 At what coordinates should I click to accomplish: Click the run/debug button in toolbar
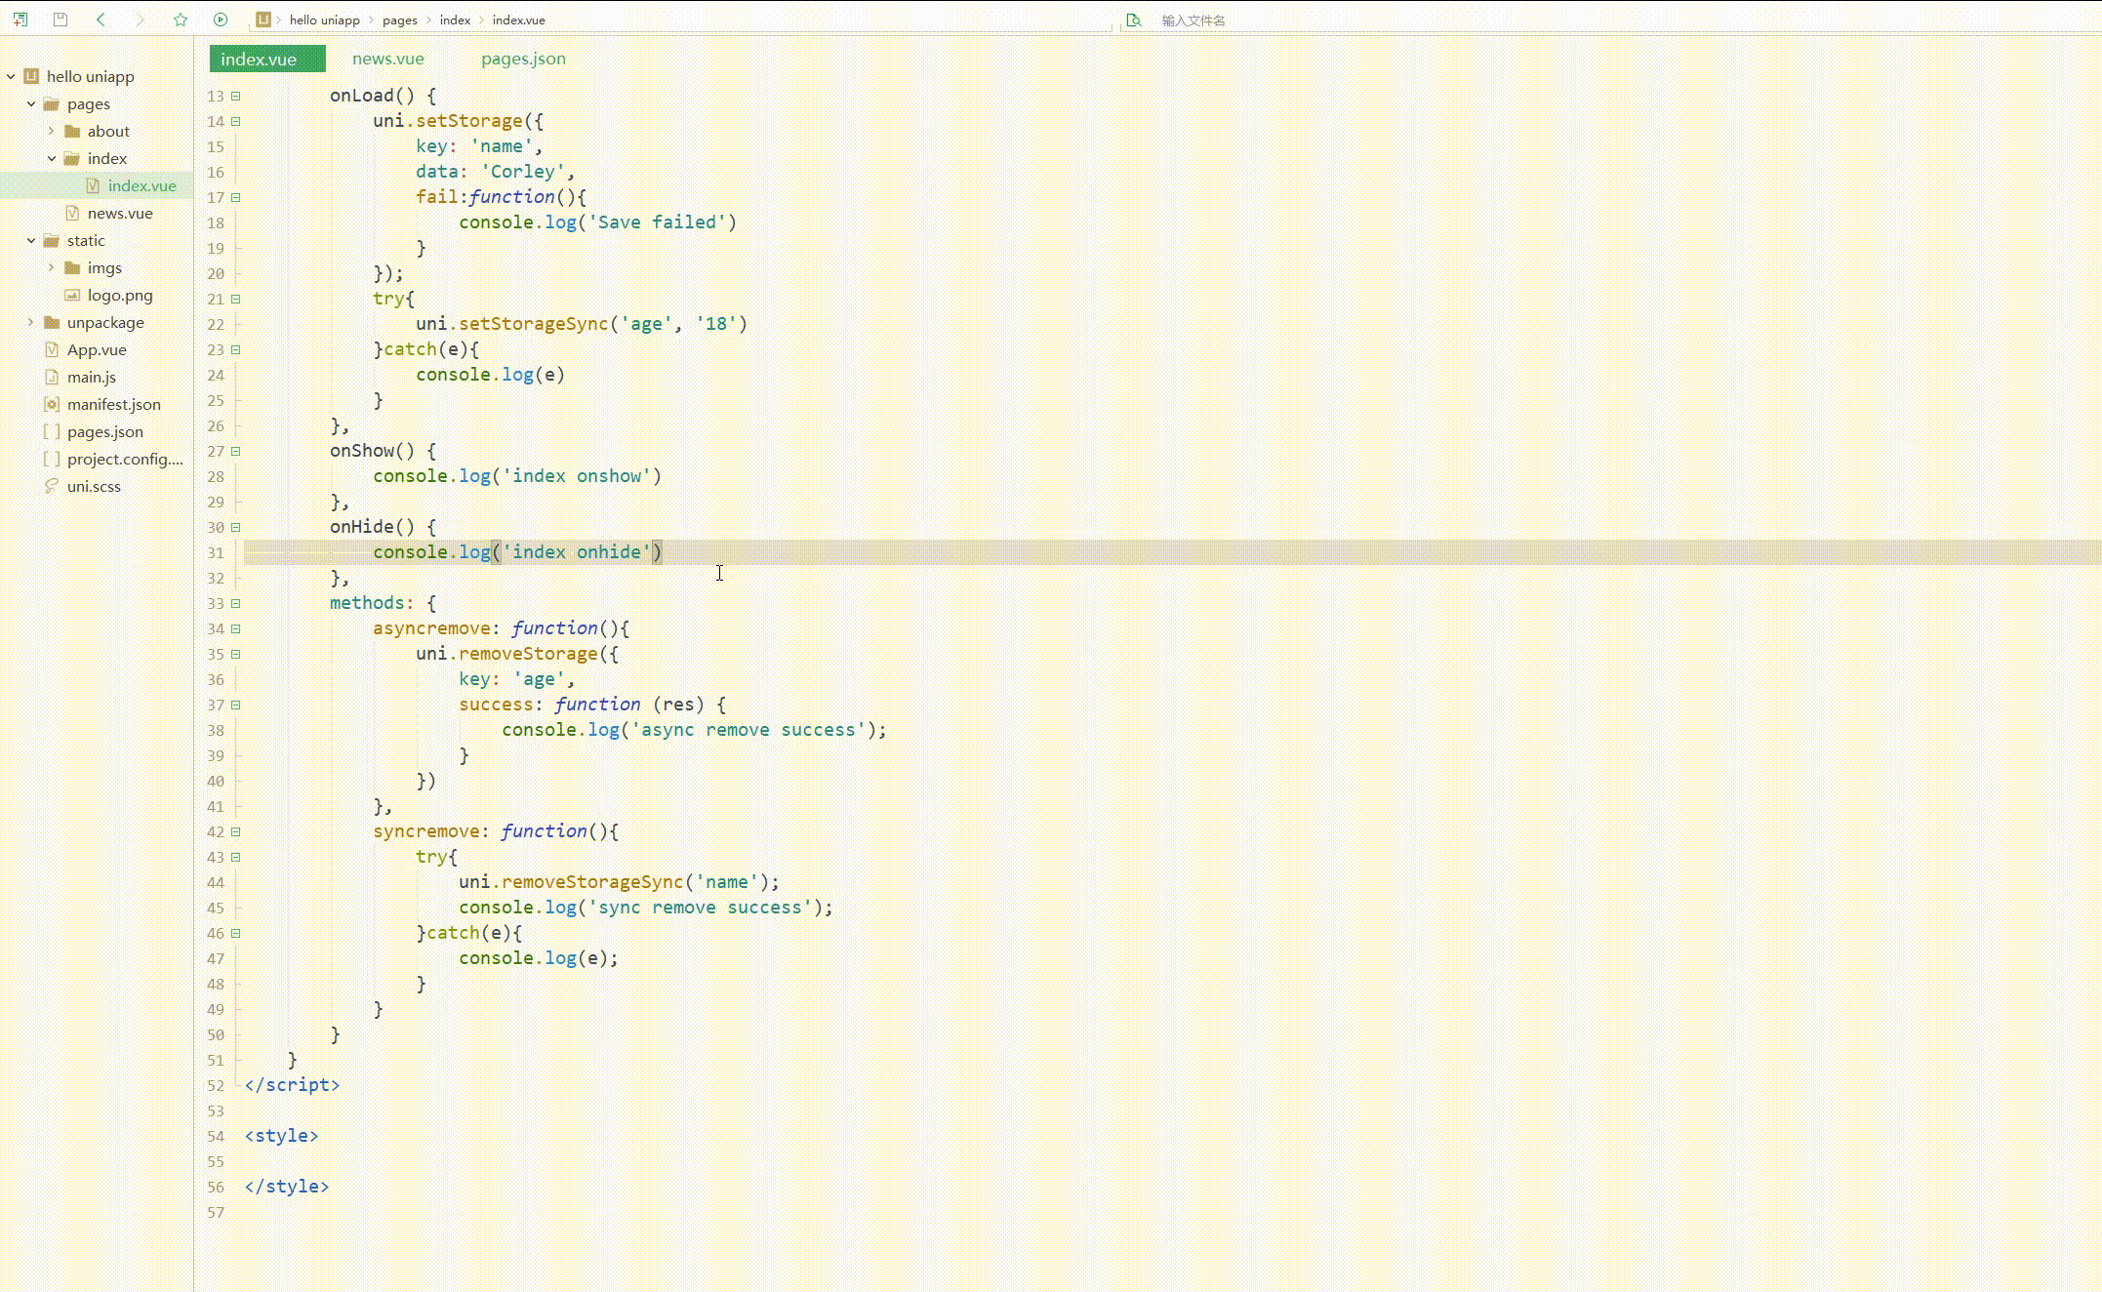pos(221,20)
